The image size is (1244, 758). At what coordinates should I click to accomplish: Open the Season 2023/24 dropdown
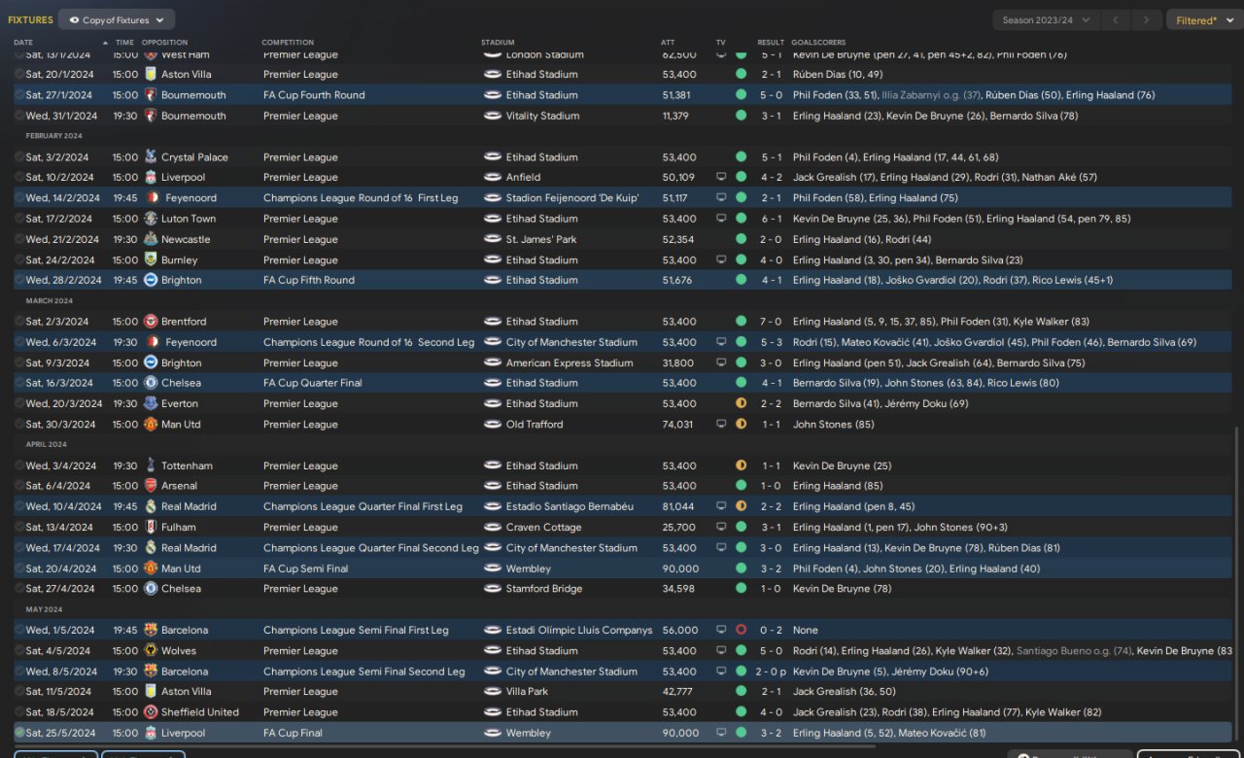[x=1046, y=19]
